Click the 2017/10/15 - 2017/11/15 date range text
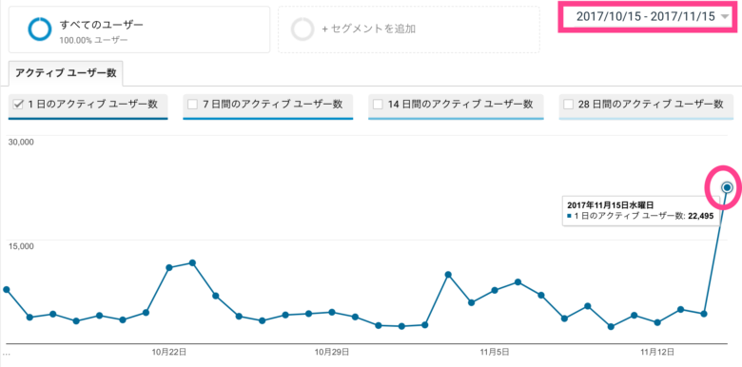 click(x=646, y=16)
